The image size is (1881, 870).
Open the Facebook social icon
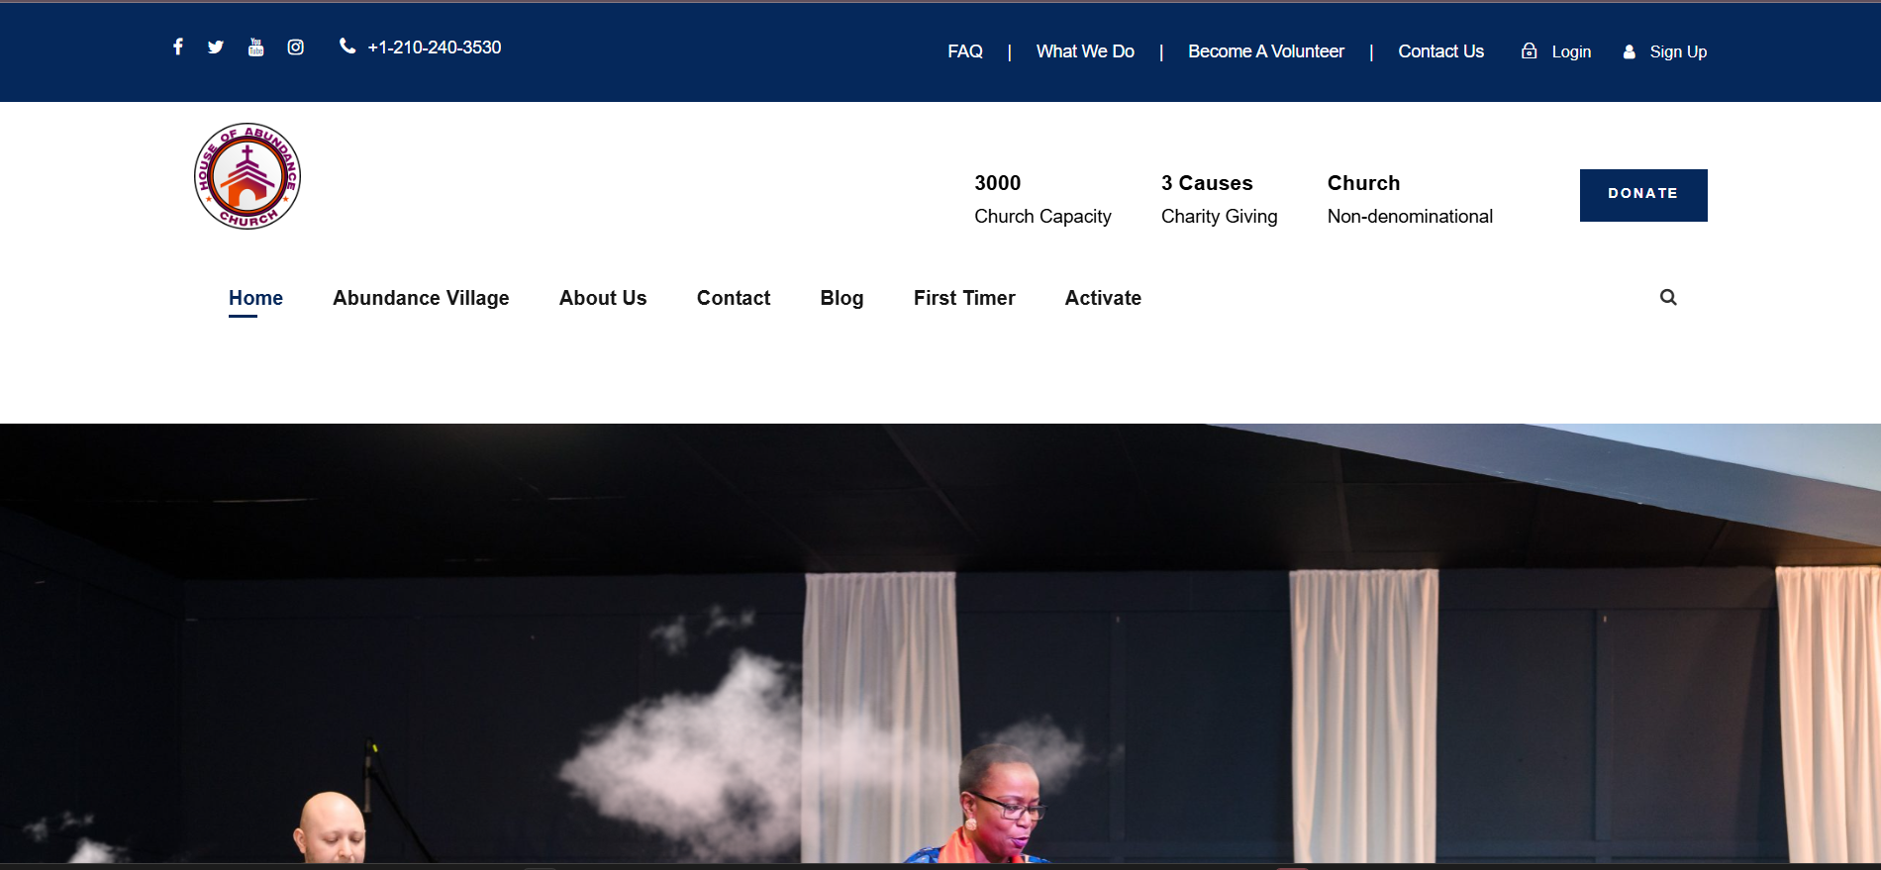[178, 47]
